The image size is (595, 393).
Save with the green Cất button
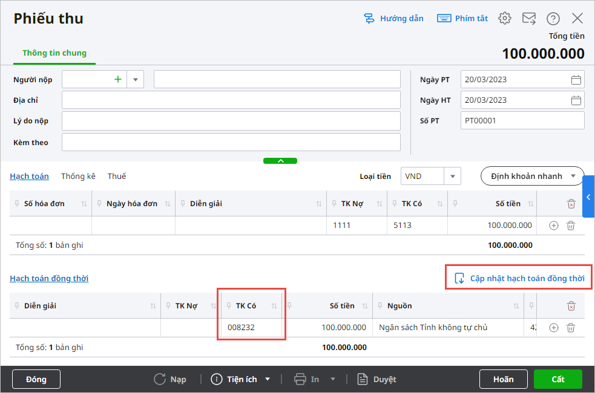coord(558,379)
